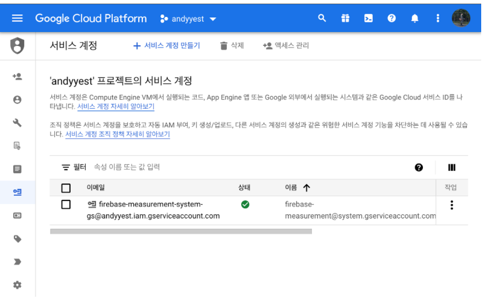Open the identity person circle sidebar icon
Screen dimensions: 491x307
click(x=17, y=100)
